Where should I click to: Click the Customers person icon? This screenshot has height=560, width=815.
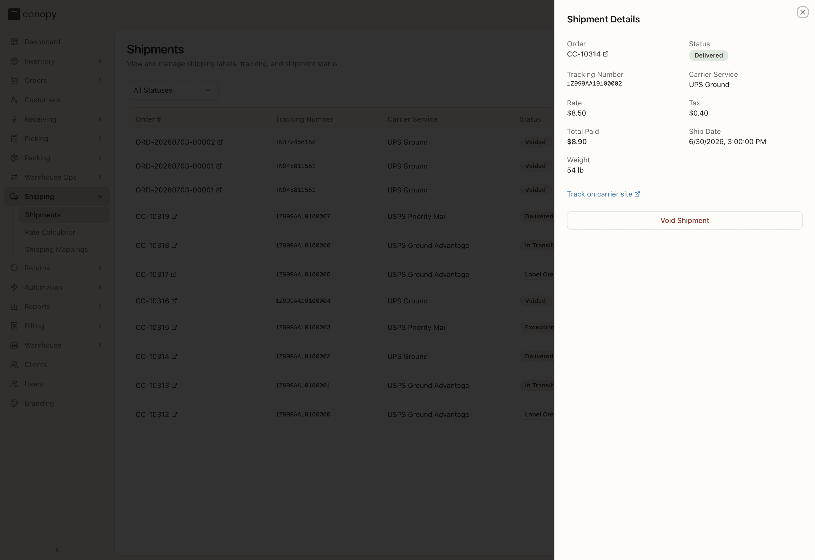click(14, 100)
